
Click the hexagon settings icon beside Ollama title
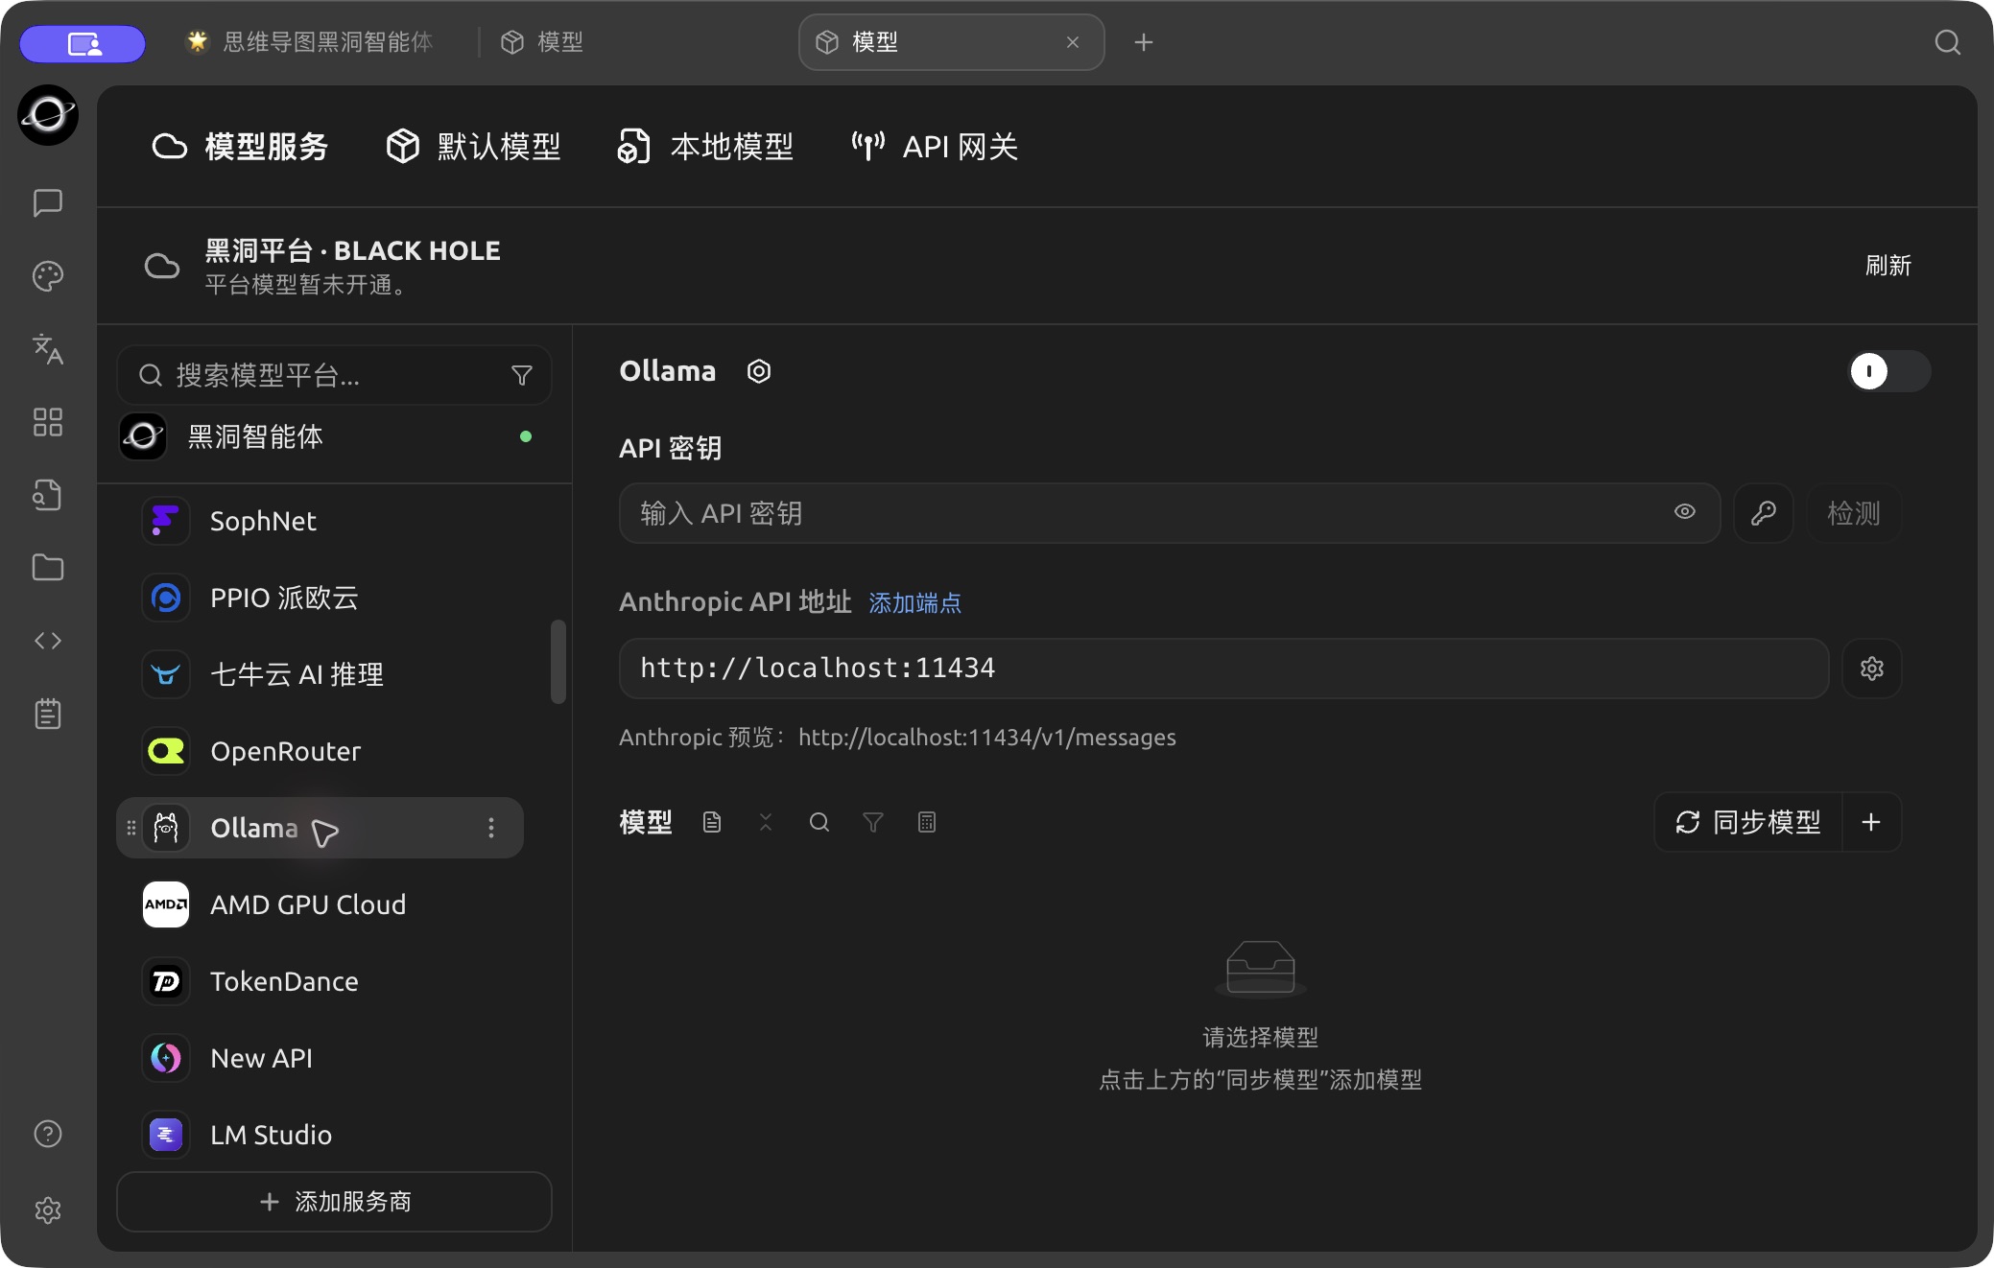click(759, 371)
